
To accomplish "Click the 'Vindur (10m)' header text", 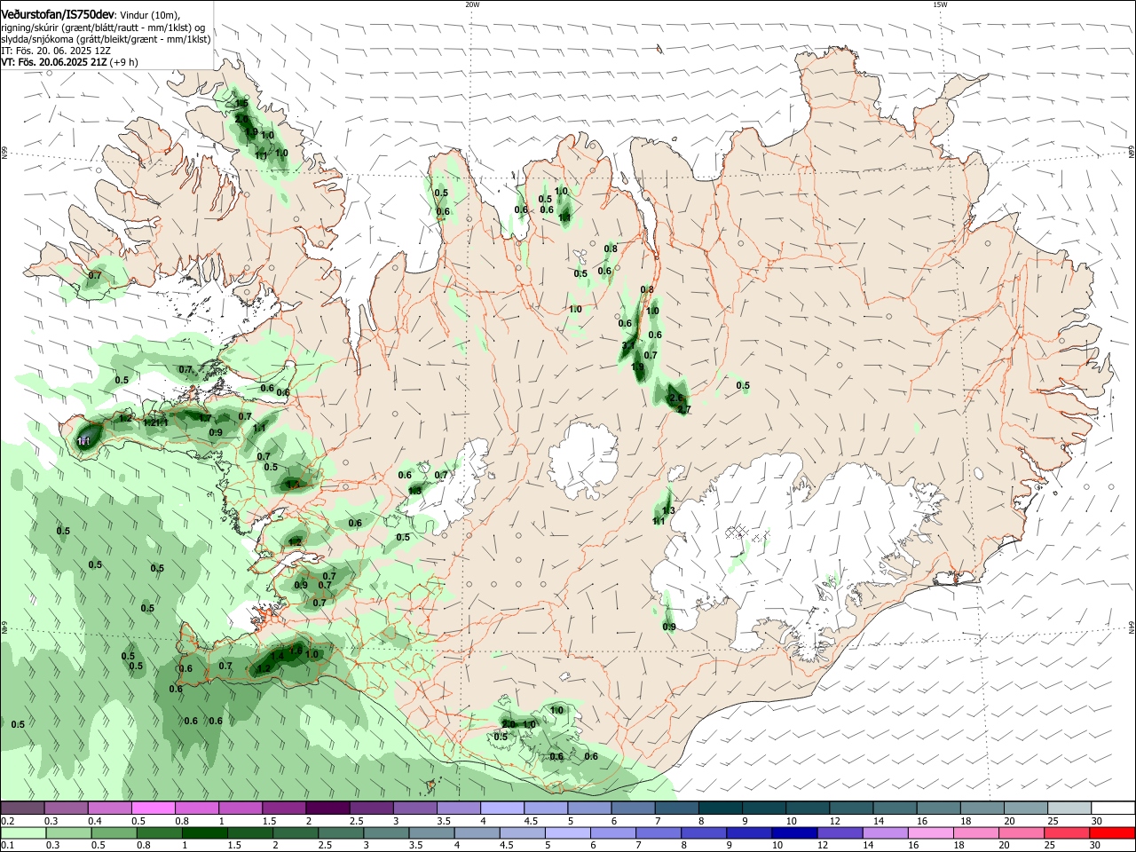I will (149, 15).
